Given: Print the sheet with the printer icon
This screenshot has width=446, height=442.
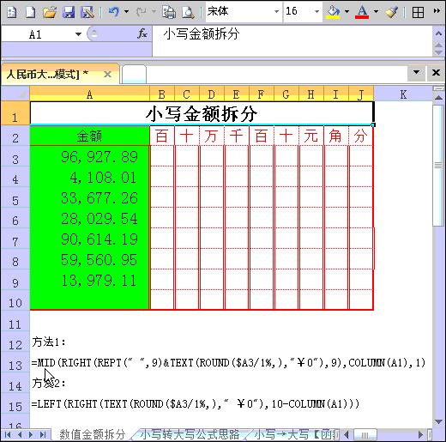Looking at the screenshot, I should [169, 12].
